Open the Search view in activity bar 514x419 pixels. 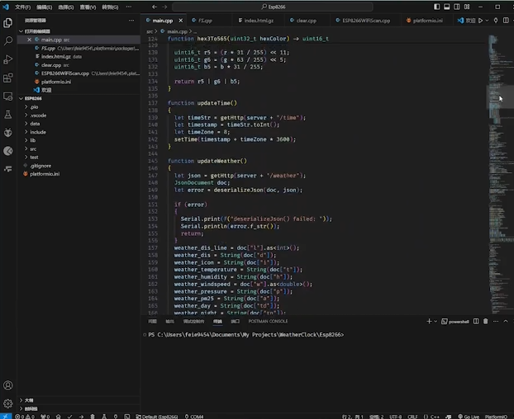pyautogui.click(x=8, y=40)
